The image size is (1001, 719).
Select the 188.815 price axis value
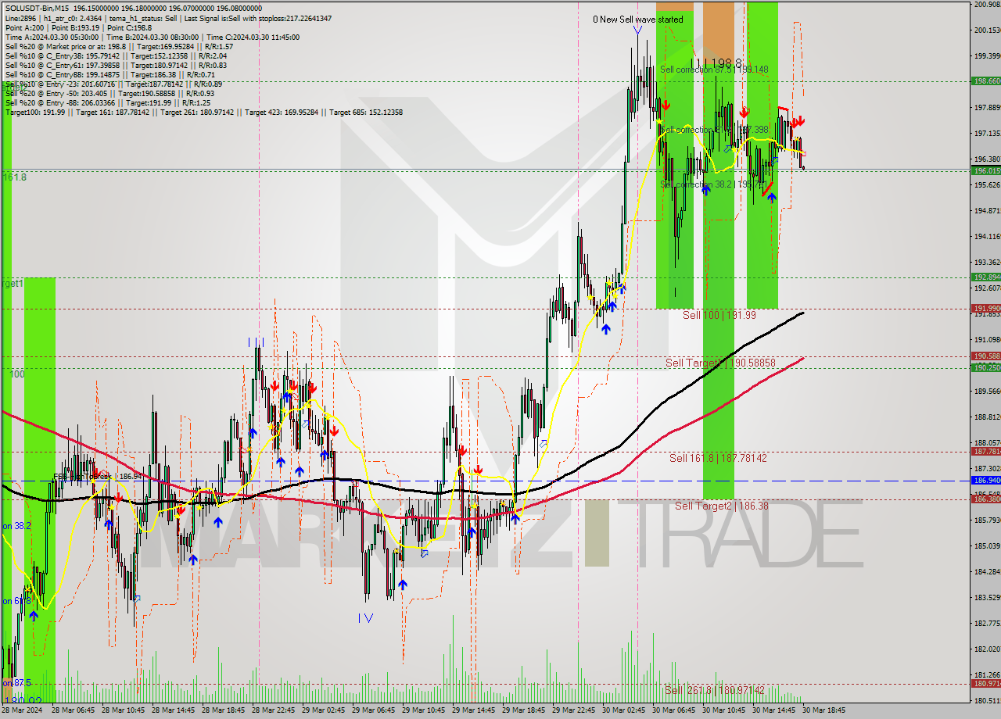coord(987,417)
